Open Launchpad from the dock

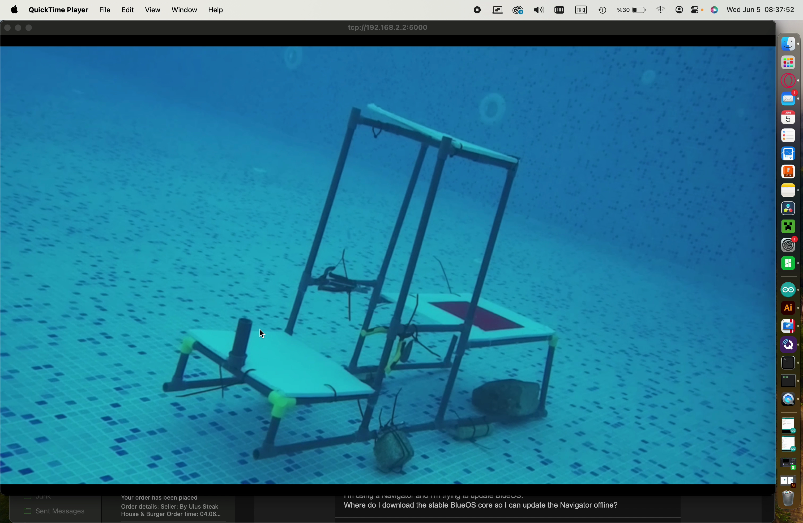(x=788, y=63)
